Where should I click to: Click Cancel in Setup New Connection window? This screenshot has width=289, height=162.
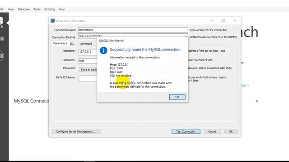click(x=212, y=131)
